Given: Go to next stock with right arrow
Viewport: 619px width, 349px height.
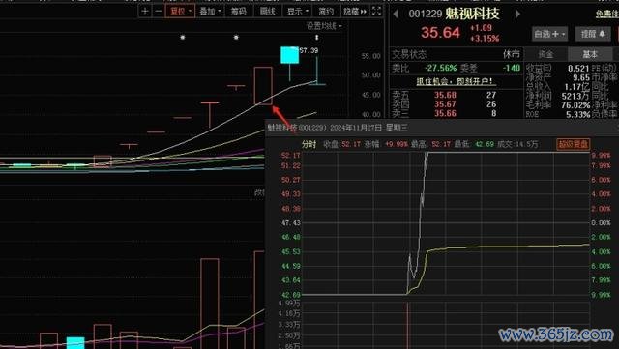Looking at the screenshot, I should click(517, 14).
